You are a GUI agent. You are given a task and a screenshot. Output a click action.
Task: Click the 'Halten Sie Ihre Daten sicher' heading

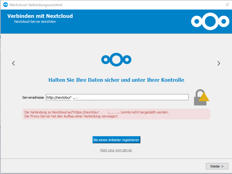116,80
